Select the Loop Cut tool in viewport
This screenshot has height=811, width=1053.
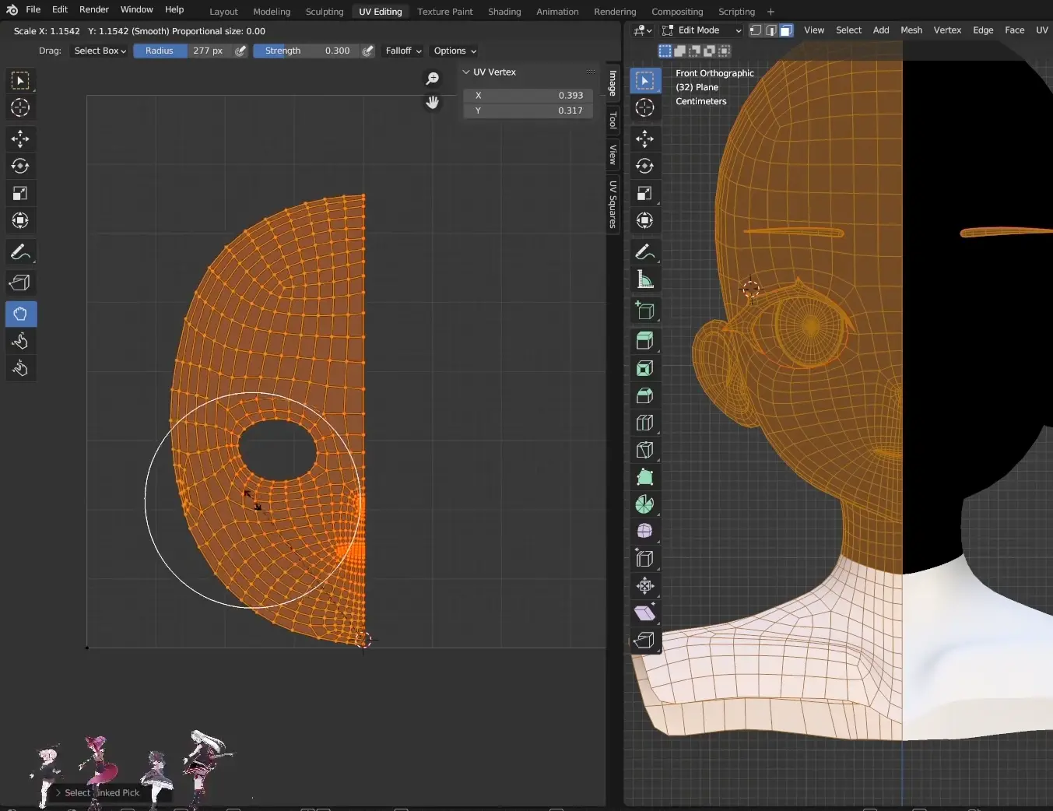(x=644, y=423)
